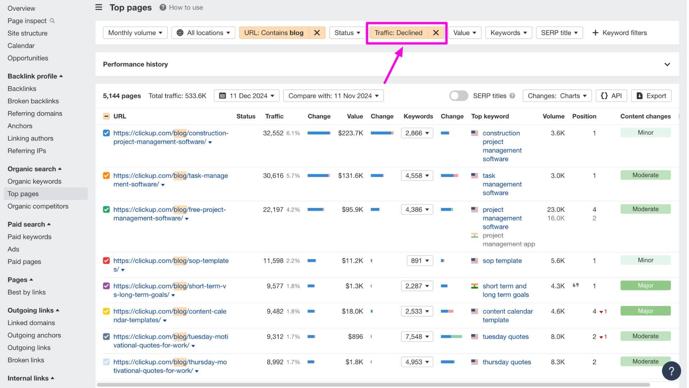Open the Monthly volume dropdown
This screenshot has width=689, height=388.
(135, 33)
